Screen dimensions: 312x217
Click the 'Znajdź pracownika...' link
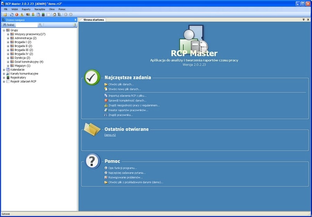(x=121, y=115)
